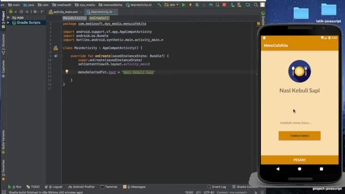This screenshot has height=194, width=345.
Task: Open the app run configuration dropdown
Action: 172,5
